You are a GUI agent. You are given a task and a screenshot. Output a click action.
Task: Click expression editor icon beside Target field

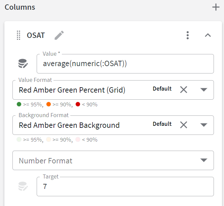23,186
